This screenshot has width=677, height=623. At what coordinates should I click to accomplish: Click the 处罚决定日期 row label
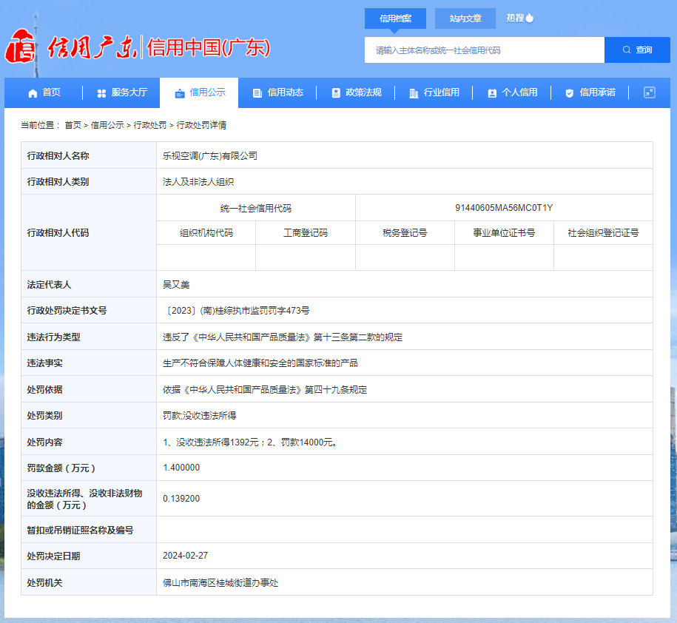coord(53,556)
